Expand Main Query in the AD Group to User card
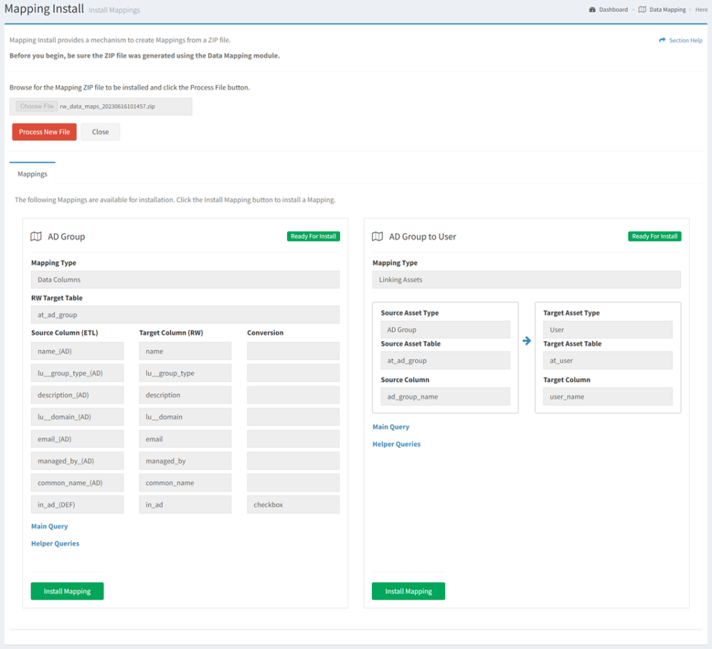 click(391, 427)
